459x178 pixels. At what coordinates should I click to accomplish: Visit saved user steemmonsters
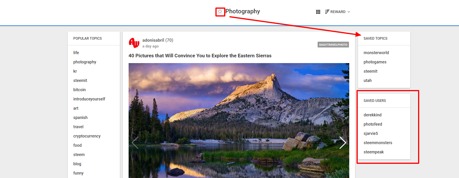pos(378,143)
